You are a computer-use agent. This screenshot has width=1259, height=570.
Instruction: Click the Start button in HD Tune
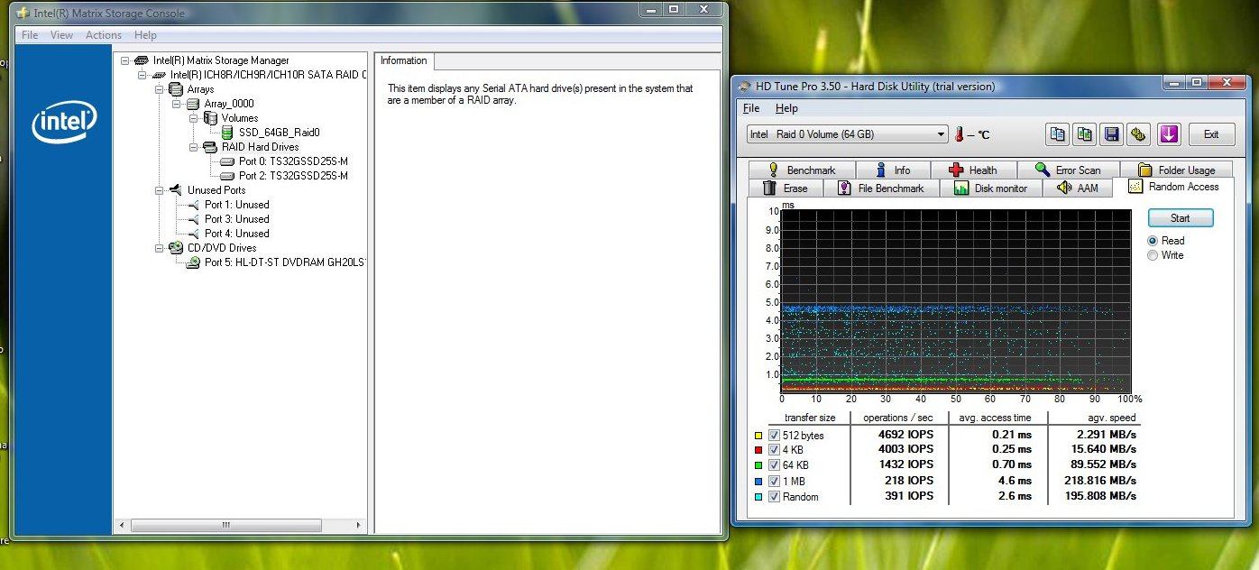[x=1180, y=217]
